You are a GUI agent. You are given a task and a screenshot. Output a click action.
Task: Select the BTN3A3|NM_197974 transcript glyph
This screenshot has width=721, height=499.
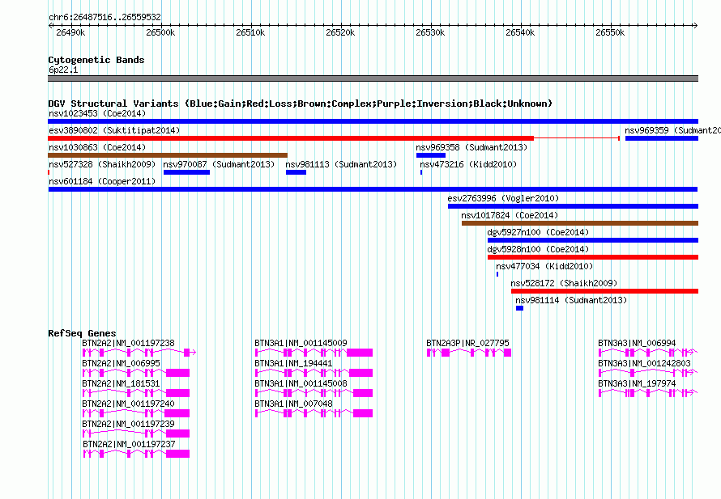click(x=648, y=393)
